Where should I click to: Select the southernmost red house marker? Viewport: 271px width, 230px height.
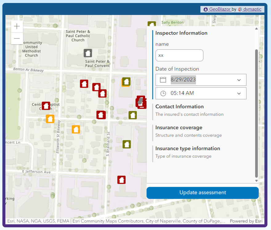point(121,180)
